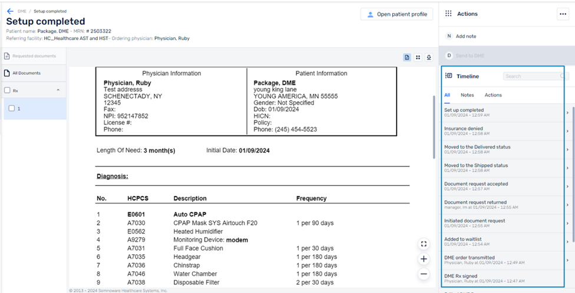Screen dimensions: 575x293
Task: Expand Moved to the Delivered status entry
Action: point(567,149)
